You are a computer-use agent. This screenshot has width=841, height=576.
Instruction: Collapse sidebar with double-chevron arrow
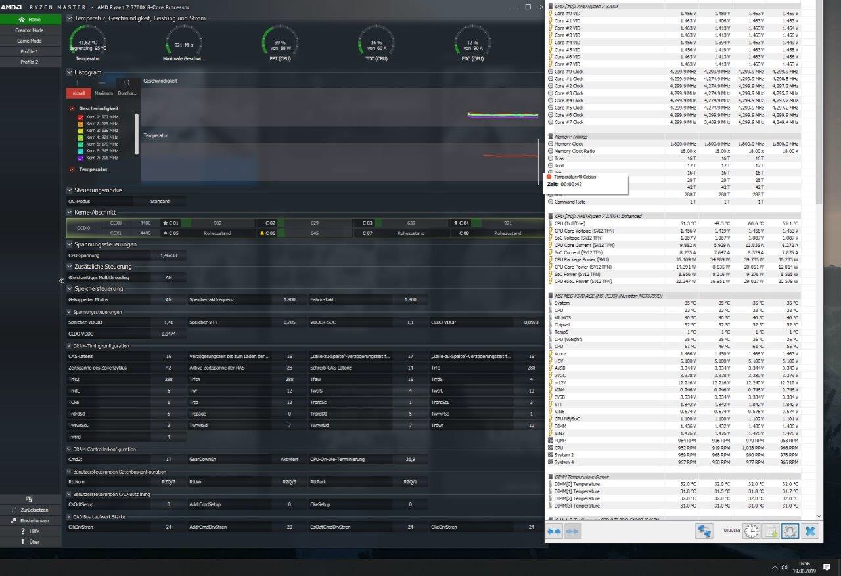[x=61, y=281]
